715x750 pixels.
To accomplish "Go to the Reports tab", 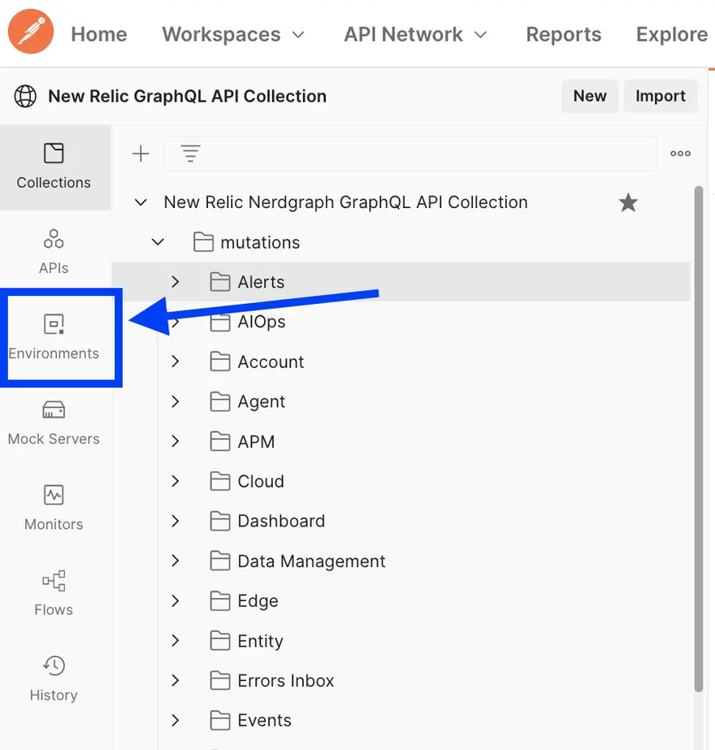I will (x=563, y=34).
